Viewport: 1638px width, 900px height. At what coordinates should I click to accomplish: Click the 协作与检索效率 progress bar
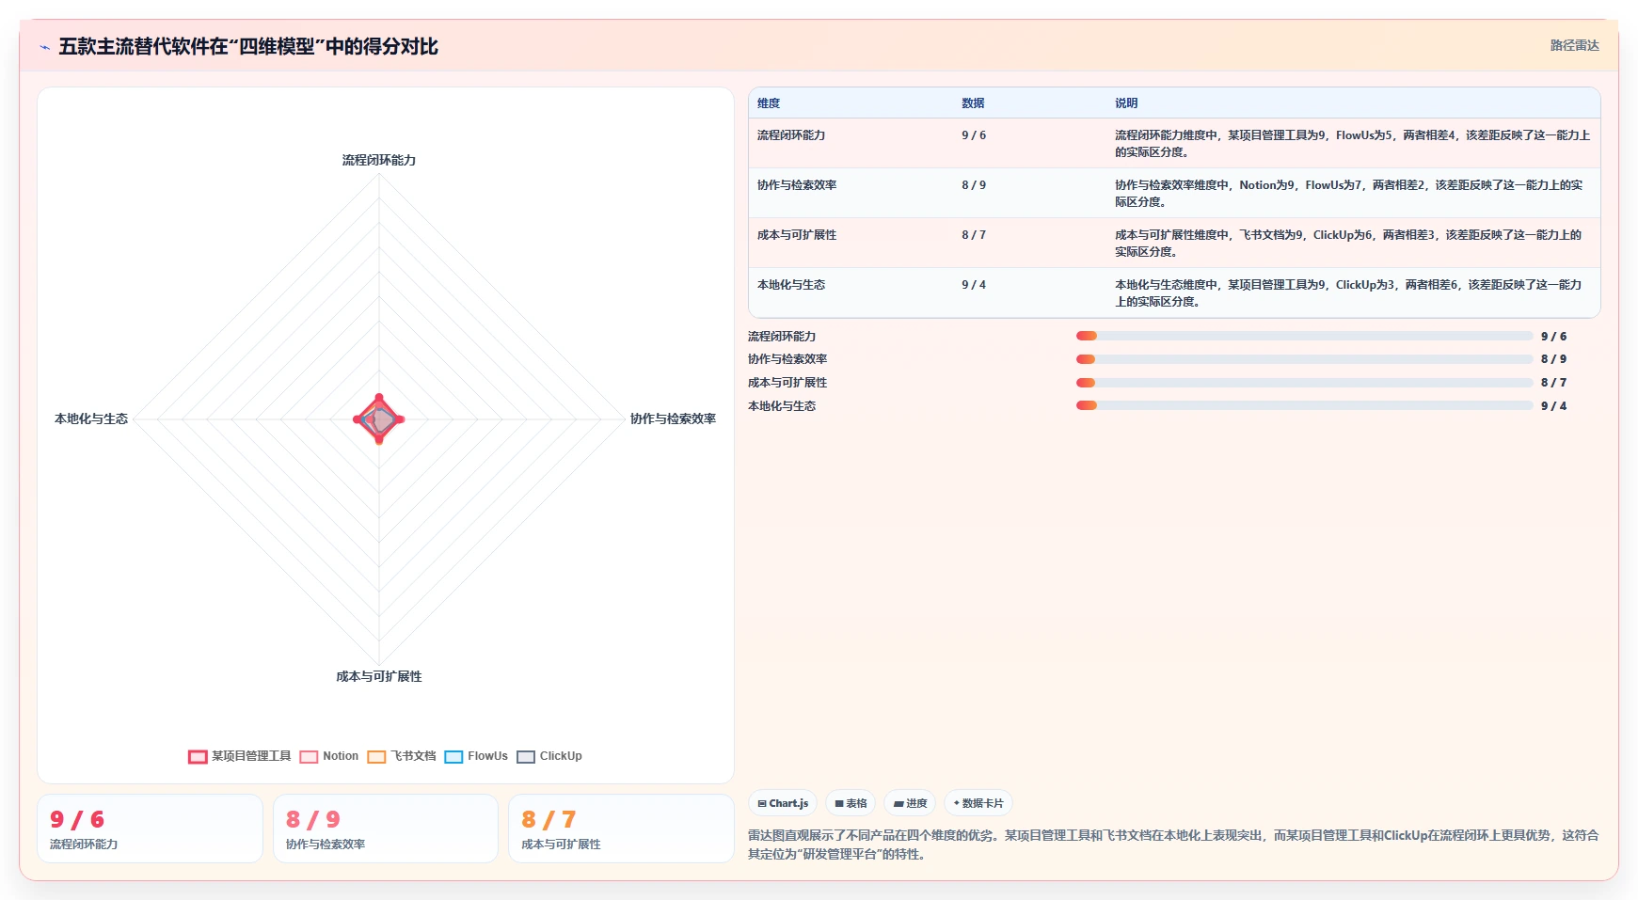[1304, 359]
